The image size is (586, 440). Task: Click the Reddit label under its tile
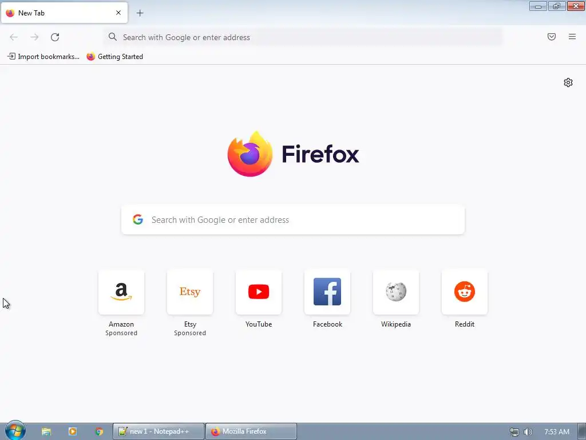465,324
